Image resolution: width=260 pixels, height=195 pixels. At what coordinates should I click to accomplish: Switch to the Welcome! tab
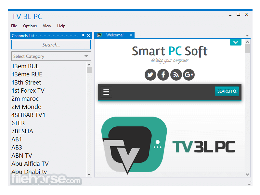115,35
